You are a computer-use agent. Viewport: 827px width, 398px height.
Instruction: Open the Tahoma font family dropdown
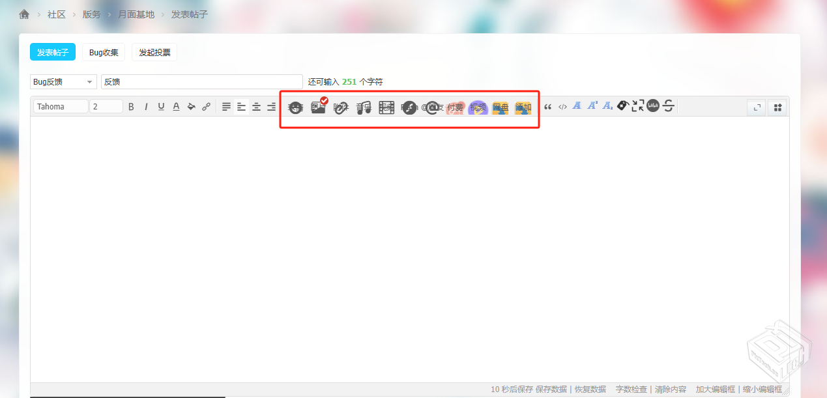coord(61,107)
